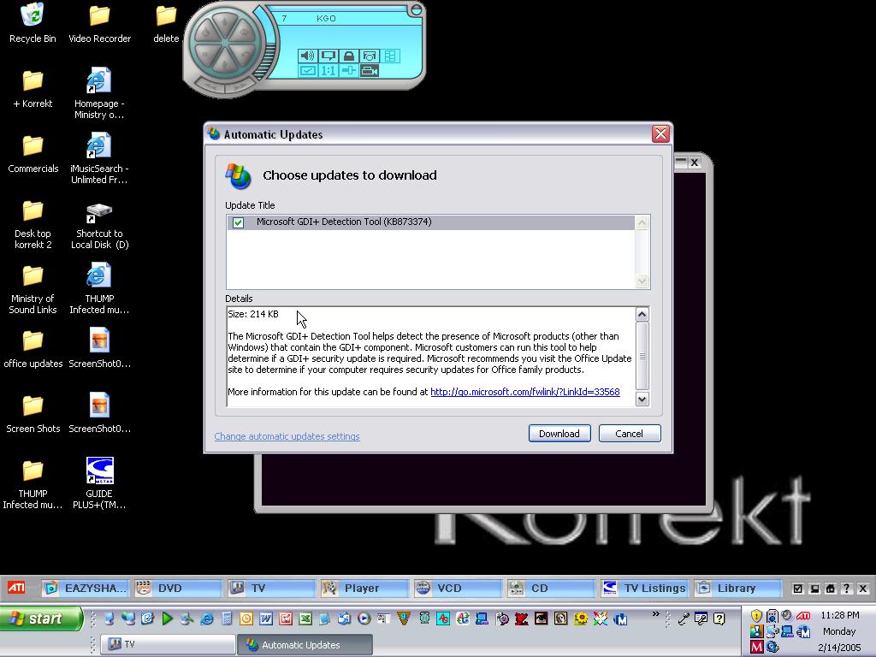Click the system clock showing 11:28 PM
876x657 pixels.
[840, 615]
